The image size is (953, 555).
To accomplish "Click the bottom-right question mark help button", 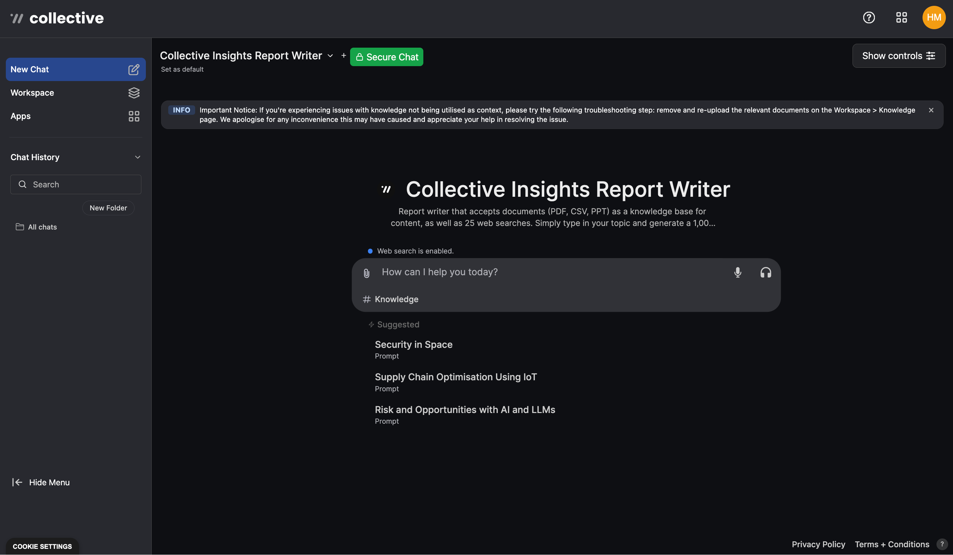I will point(942,544).
